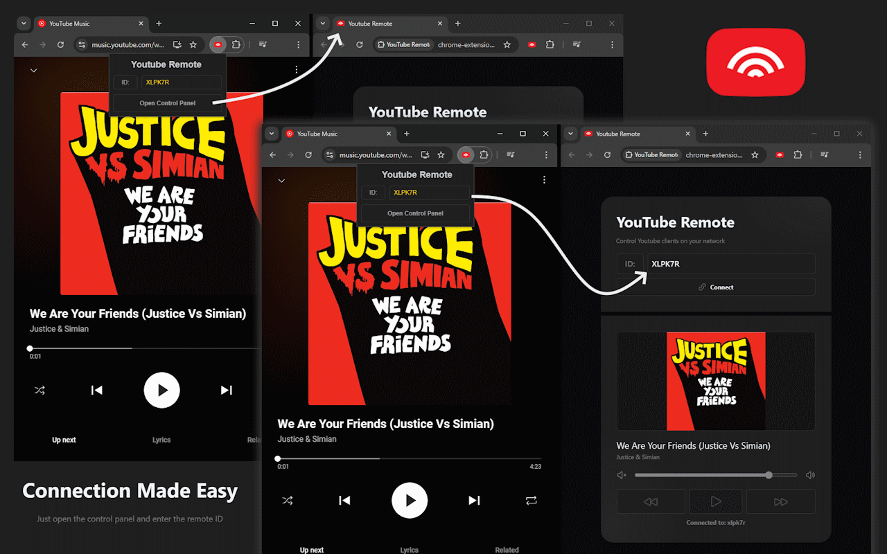Screen dimensions: 887x554
Task: Click the extensions puzzle icon
Action: pos(483,154)
